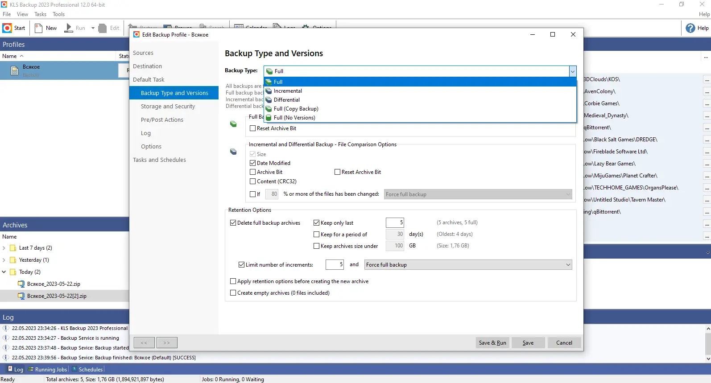This screenshot has height=383, width=711.
Task: Go to next page with >> button
Action: (x=167, y=342)
